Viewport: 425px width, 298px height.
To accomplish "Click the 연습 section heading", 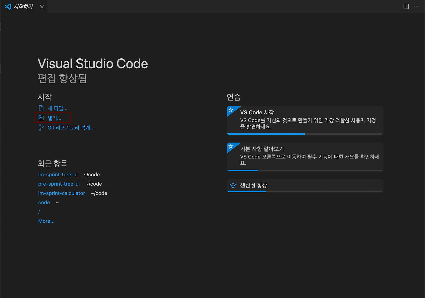I will (234, 97).
